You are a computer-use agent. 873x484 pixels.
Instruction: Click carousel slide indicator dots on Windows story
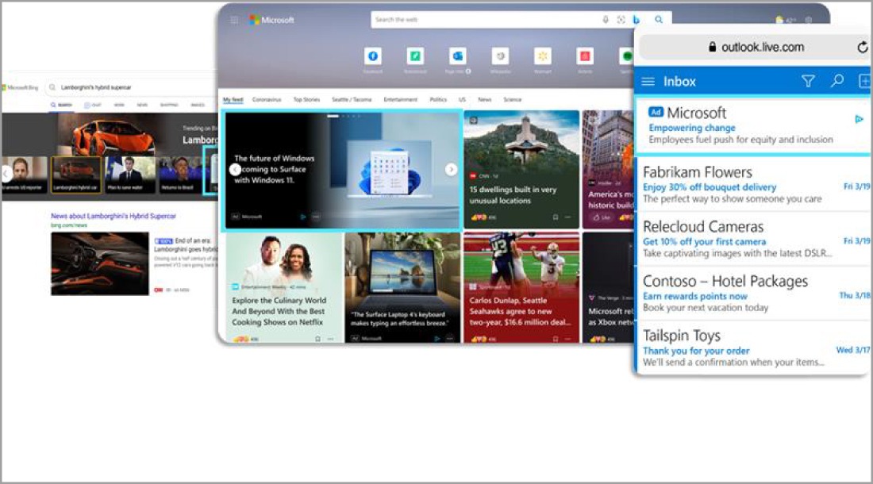click(344, 117)
